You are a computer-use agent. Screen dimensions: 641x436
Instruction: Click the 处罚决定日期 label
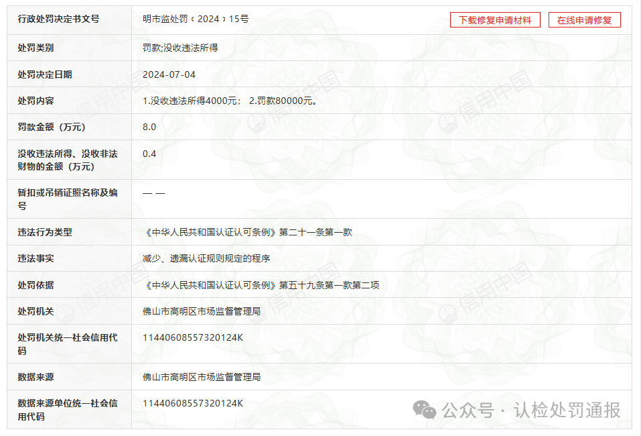pyautogui.click(x=45, y=74)
